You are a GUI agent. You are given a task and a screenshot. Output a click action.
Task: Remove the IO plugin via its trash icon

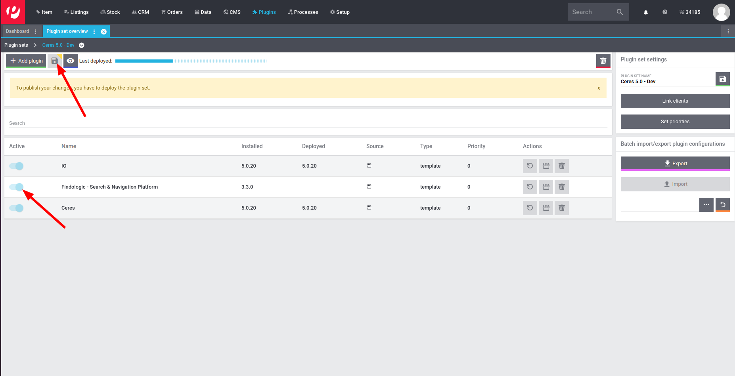[x=562, y=166]
